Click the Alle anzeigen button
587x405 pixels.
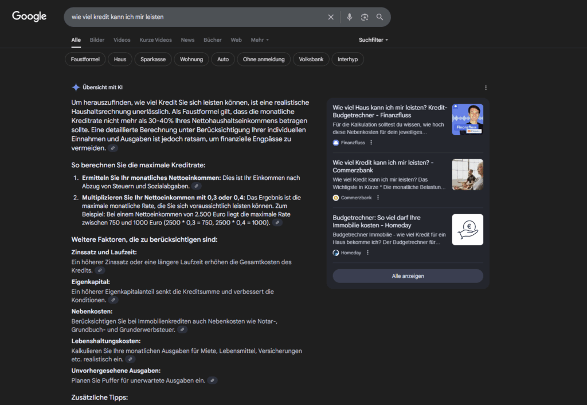pos(408,276)
